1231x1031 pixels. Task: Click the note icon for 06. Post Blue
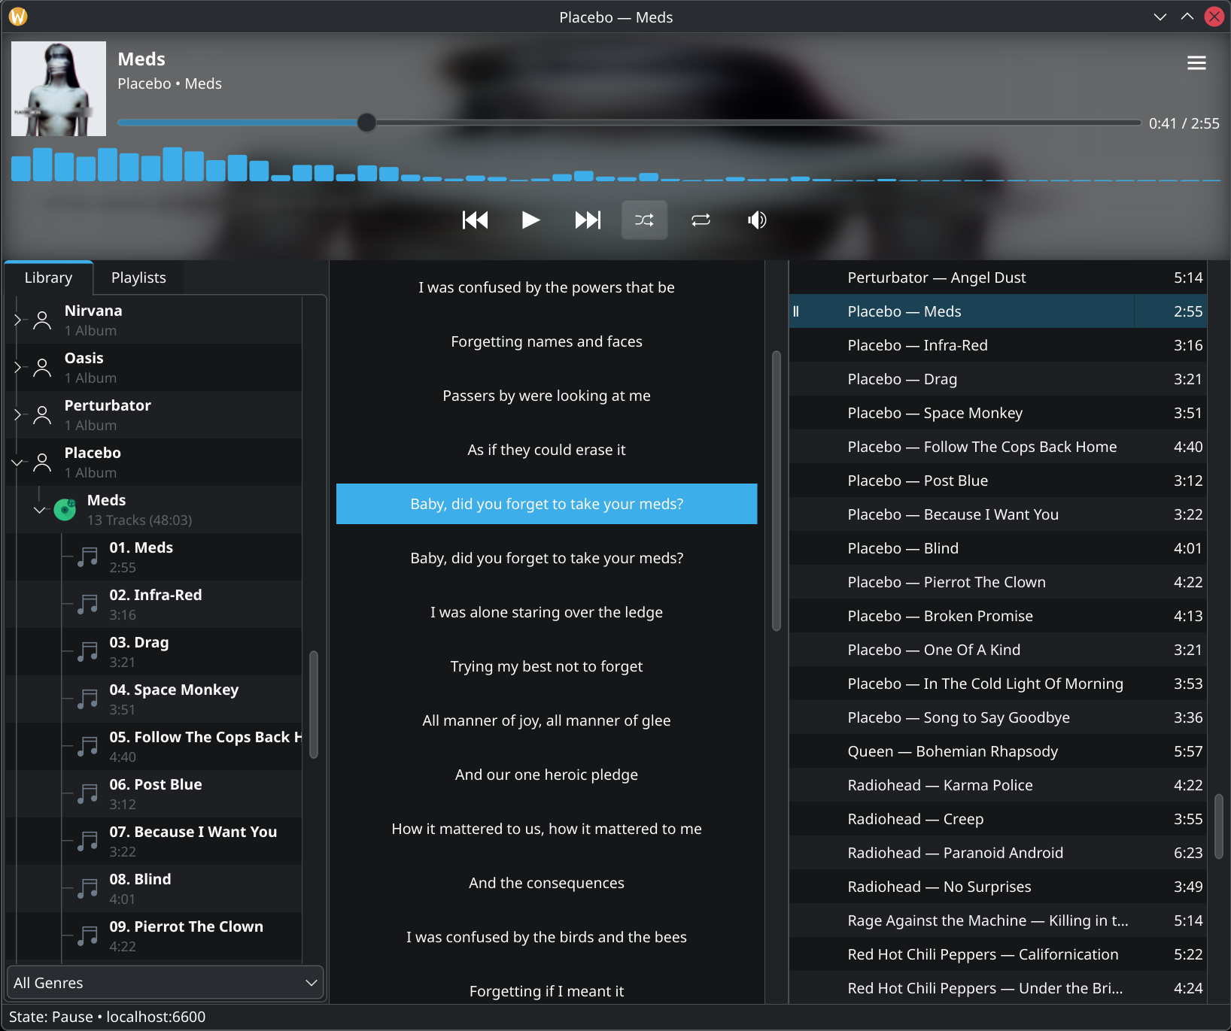coord(88,794)
